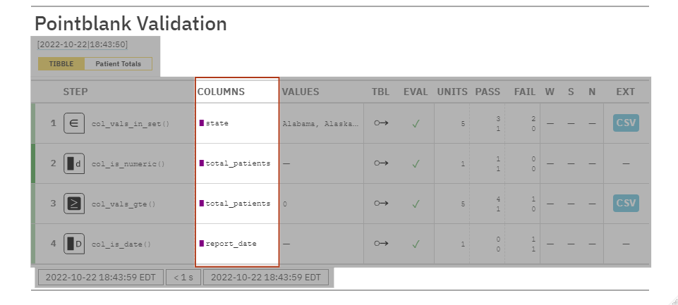Viewport: 678px width, 305px height.
Task: Click the < 1 s duration badge
Action: pyautogui.click(x=184, y=278)
